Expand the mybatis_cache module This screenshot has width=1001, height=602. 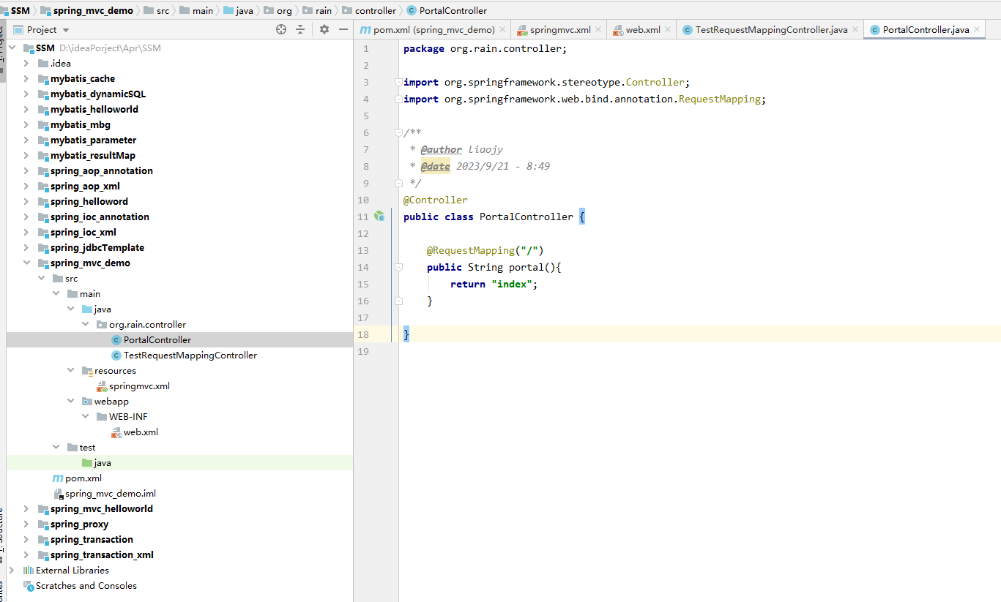coord(26,78)
